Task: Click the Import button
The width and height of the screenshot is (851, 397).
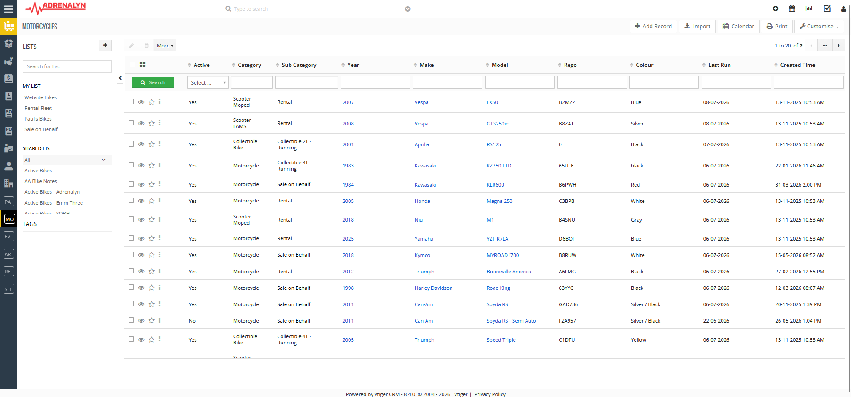Action: 697,27
